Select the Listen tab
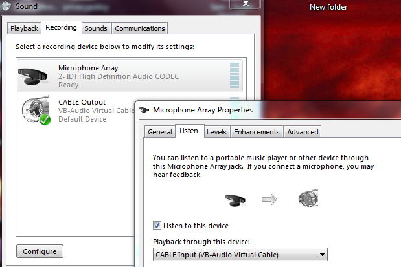Image resolution: width=401 pixels, height=267 pixels. [x=189, y=131]
